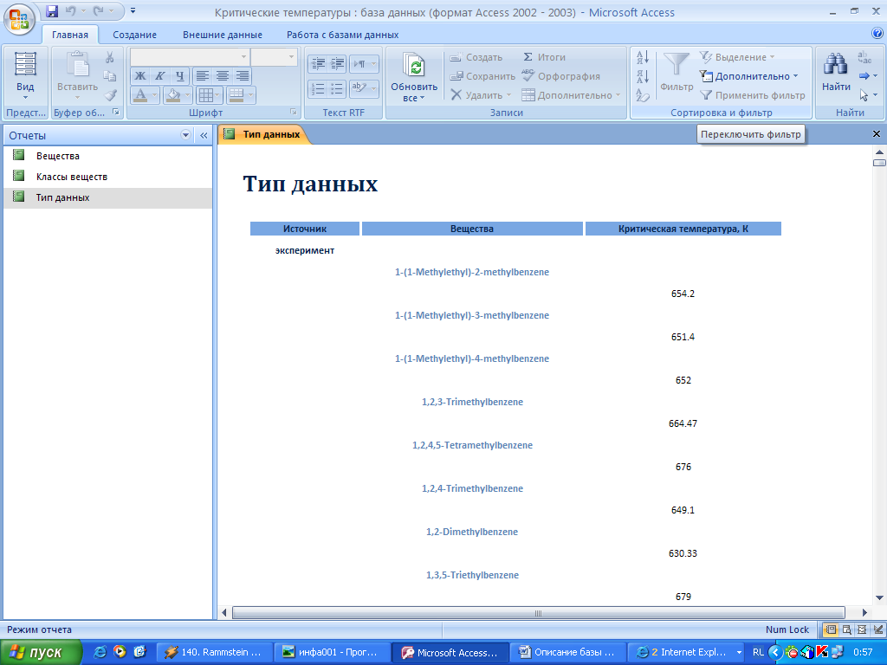The width and height of the screenshot is (887, 665).
Task: Toggle Применить фильтр
Action: tap(753, 95)
